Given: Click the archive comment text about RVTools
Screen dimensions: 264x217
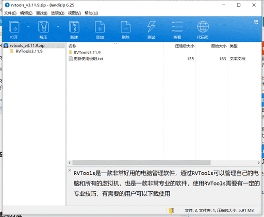Looking at the screenshot, I should [x=167, y=183].
